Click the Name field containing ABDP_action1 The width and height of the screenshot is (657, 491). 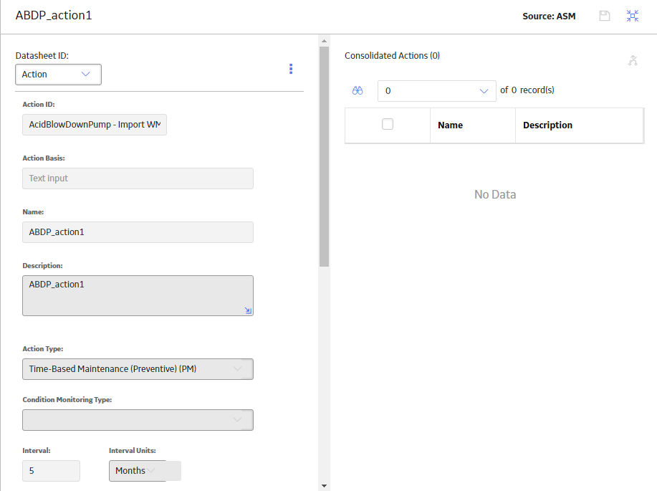click(x=138, y=232)
